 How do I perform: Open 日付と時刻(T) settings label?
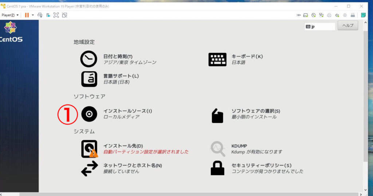pyautogui.click(x=118, y=57)
